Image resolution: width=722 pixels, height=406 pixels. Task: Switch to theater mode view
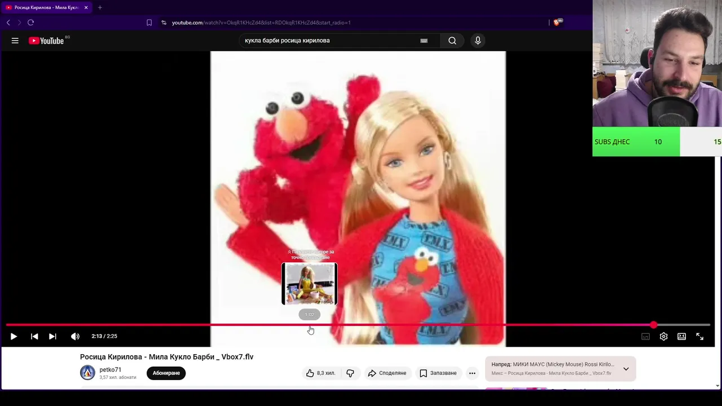point(682,337)
